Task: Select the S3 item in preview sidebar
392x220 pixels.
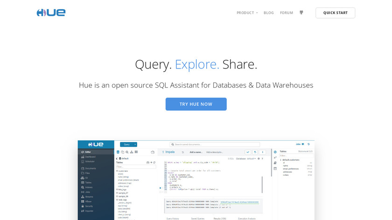Action: click(84, 178)
